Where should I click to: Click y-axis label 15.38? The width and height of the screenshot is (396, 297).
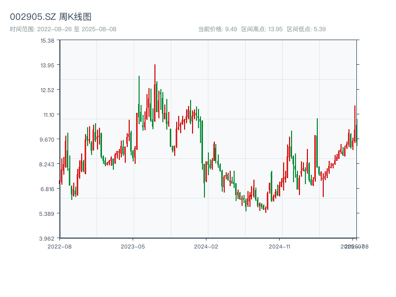click(47, 41)
